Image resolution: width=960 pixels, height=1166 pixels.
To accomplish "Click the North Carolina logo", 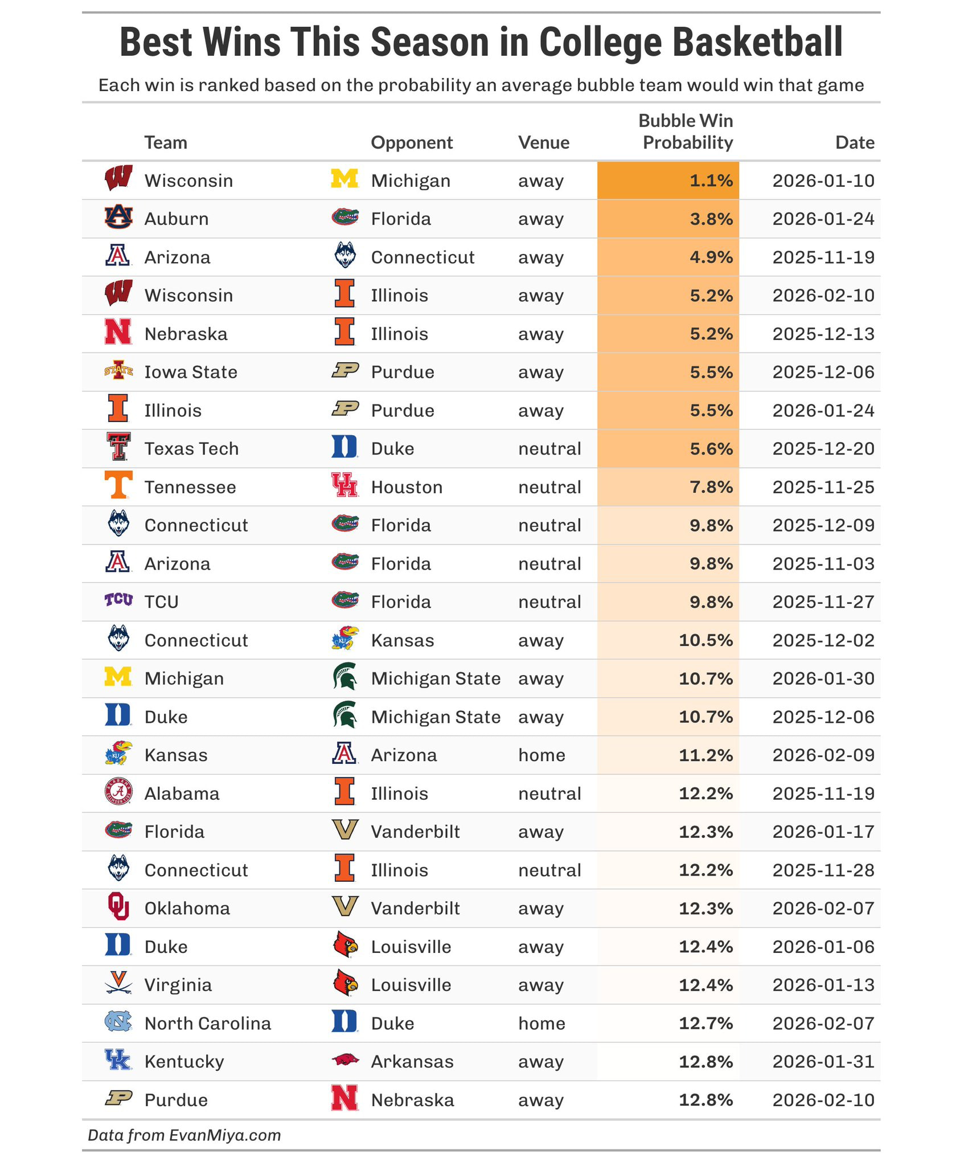I will (118, 1022).
